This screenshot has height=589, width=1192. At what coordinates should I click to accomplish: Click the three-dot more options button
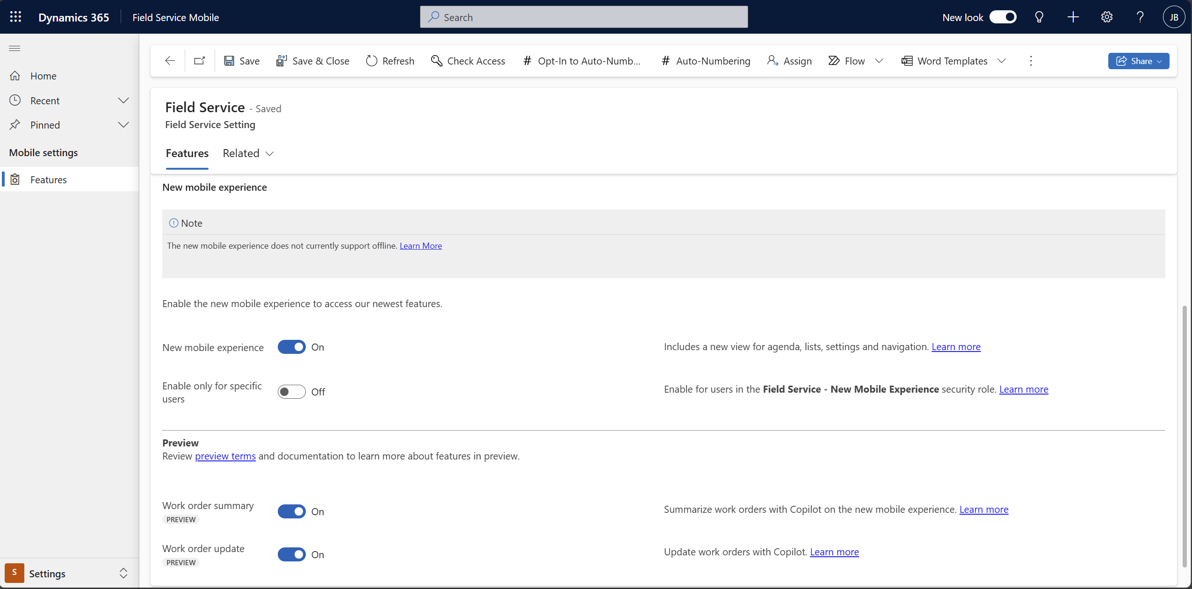[1031, 60]
